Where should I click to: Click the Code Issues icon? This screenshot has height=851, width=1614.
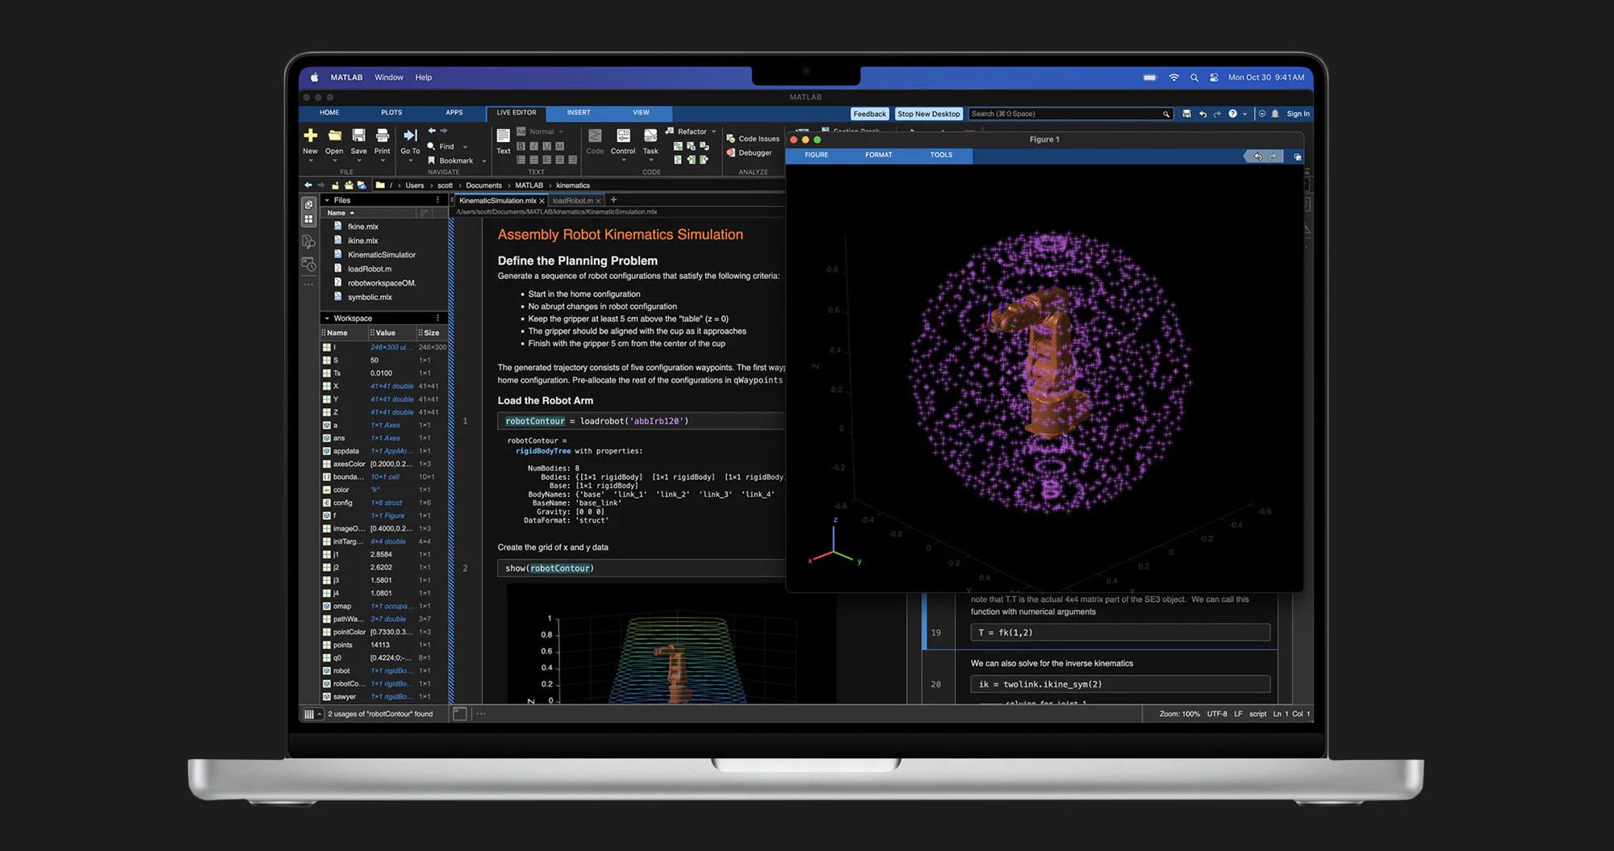tap(731, 139)
